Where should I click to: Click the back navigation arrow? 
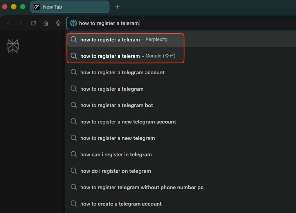(8, 23)
